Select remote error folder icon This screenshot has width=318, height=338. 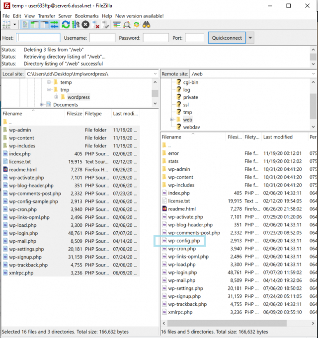tap(164, 153)
